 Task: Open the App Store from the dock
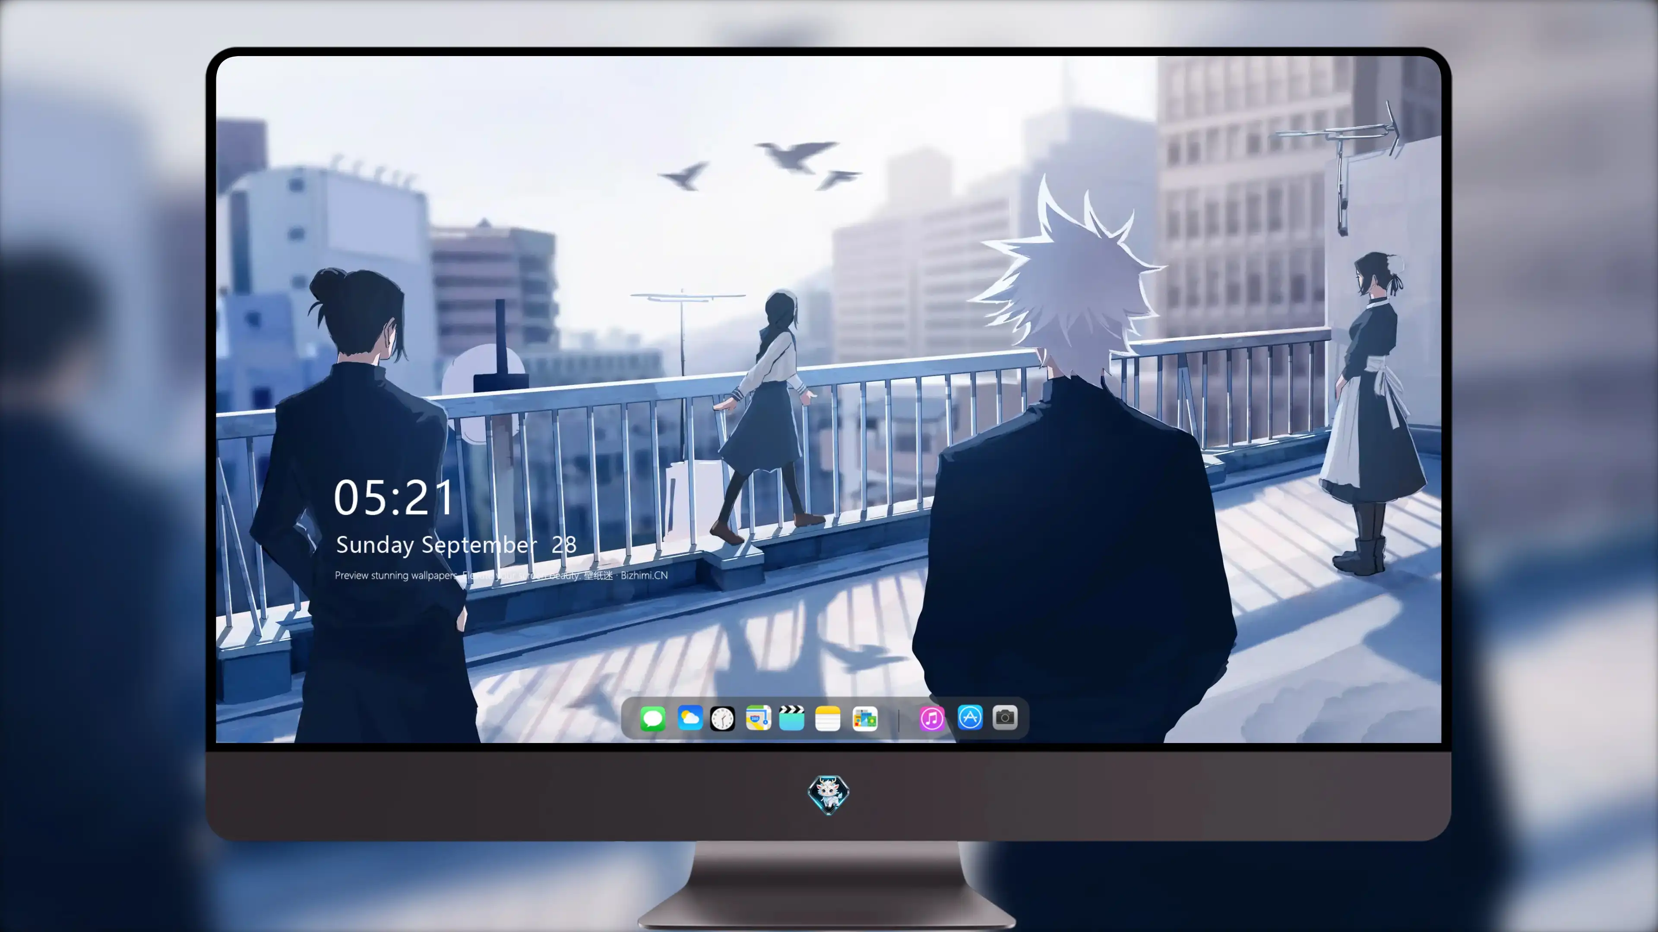click(970, 717)
